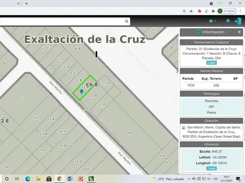Image resolution: width=245 pixels, height=183 pixels.
Task: Select parcel 6 B on the map
Action: tap(78, 49)
